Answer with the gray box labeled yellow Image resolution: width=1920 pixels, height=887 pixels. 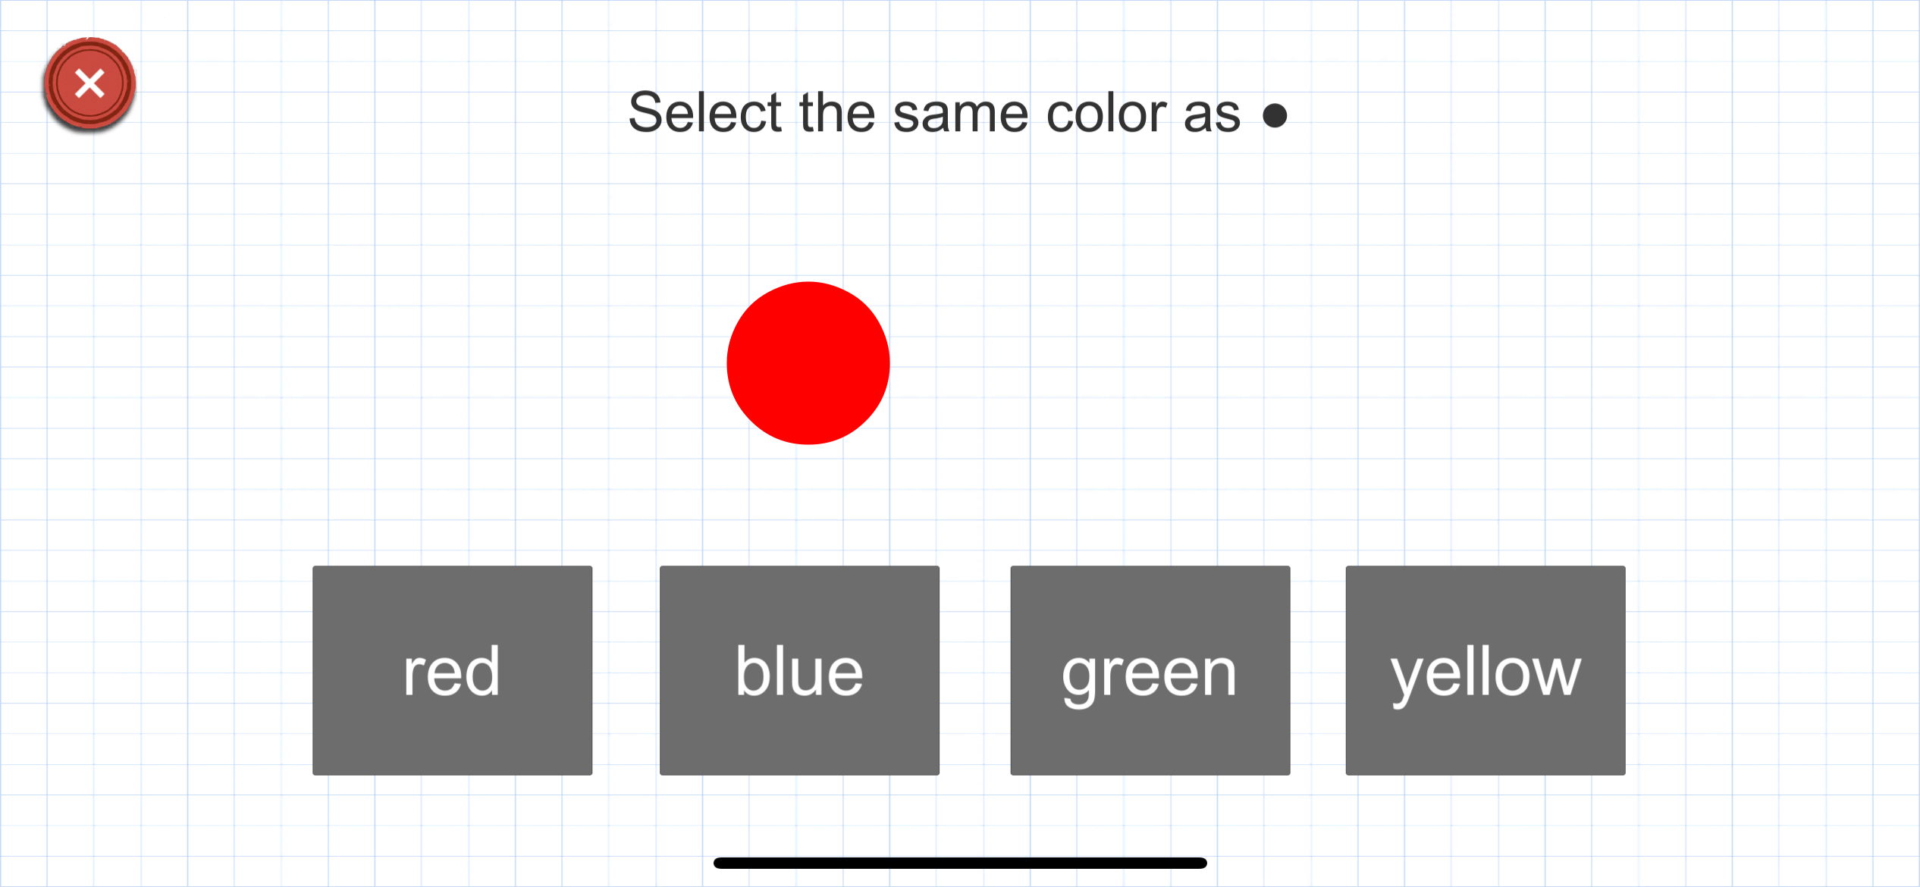pyautogui.click(x=1485, y=670)
